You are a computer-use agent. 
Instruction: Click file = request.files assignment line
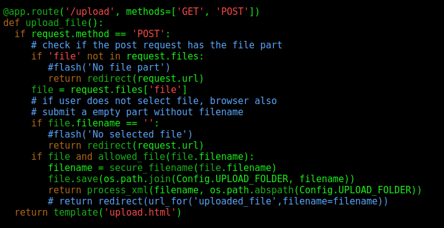(109, 90)
